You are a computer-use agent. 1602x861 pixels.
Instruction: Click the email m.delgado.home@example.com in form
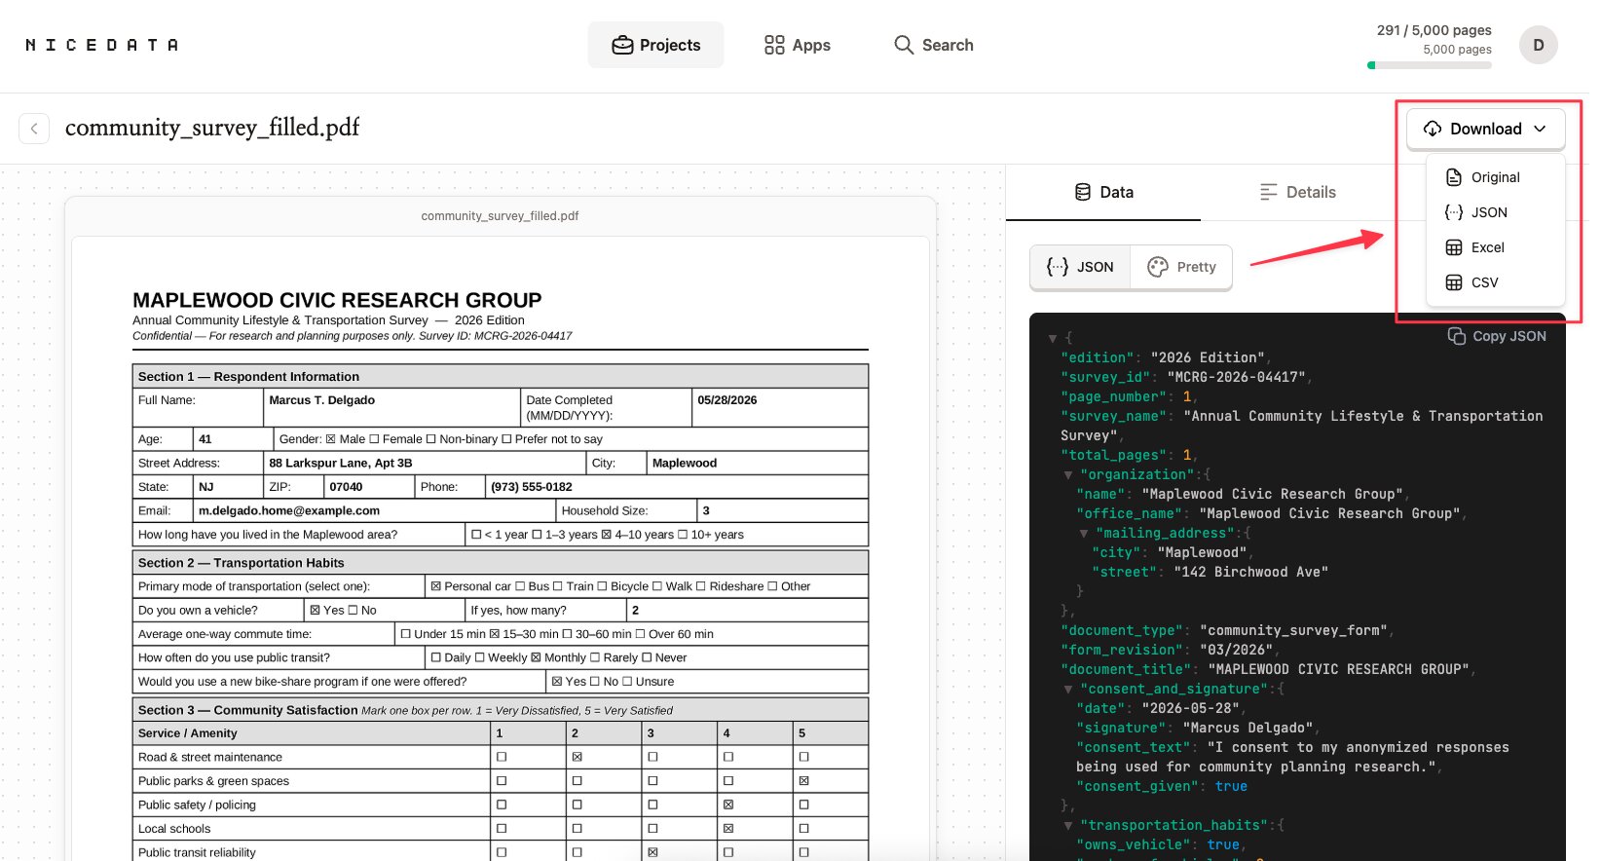[289, 510]
